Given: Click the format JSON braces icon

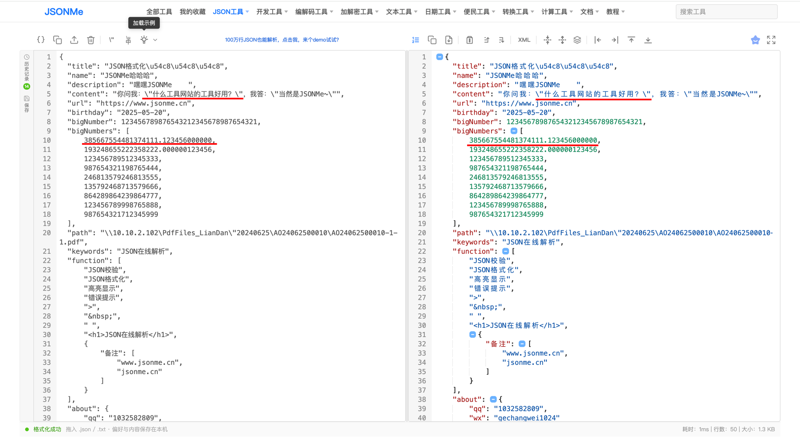Looking at the screenshot, I should pyautogui.click(x=41, y=40).
